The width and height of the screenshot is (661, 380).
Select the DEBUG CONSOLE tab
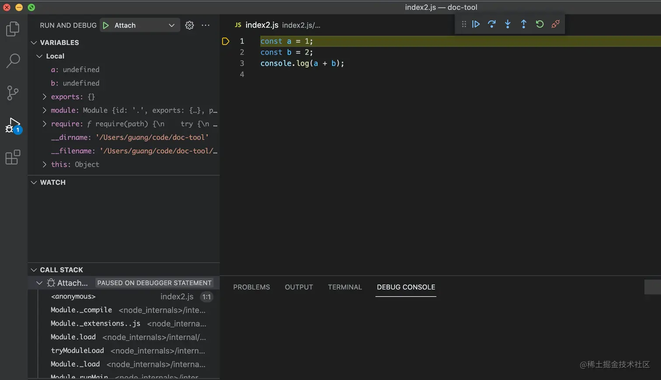[x=406, y=287]
